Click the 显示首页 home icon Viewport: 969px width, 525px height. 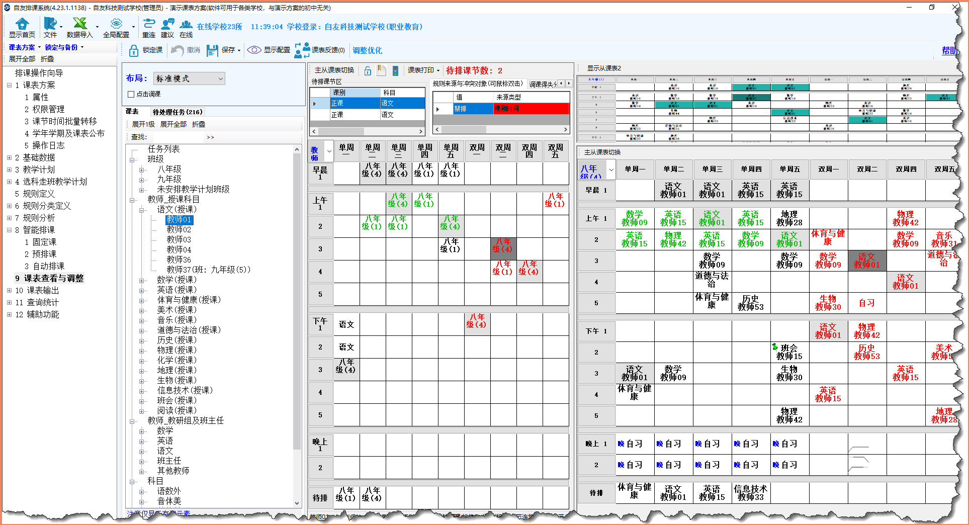(22, 24)
